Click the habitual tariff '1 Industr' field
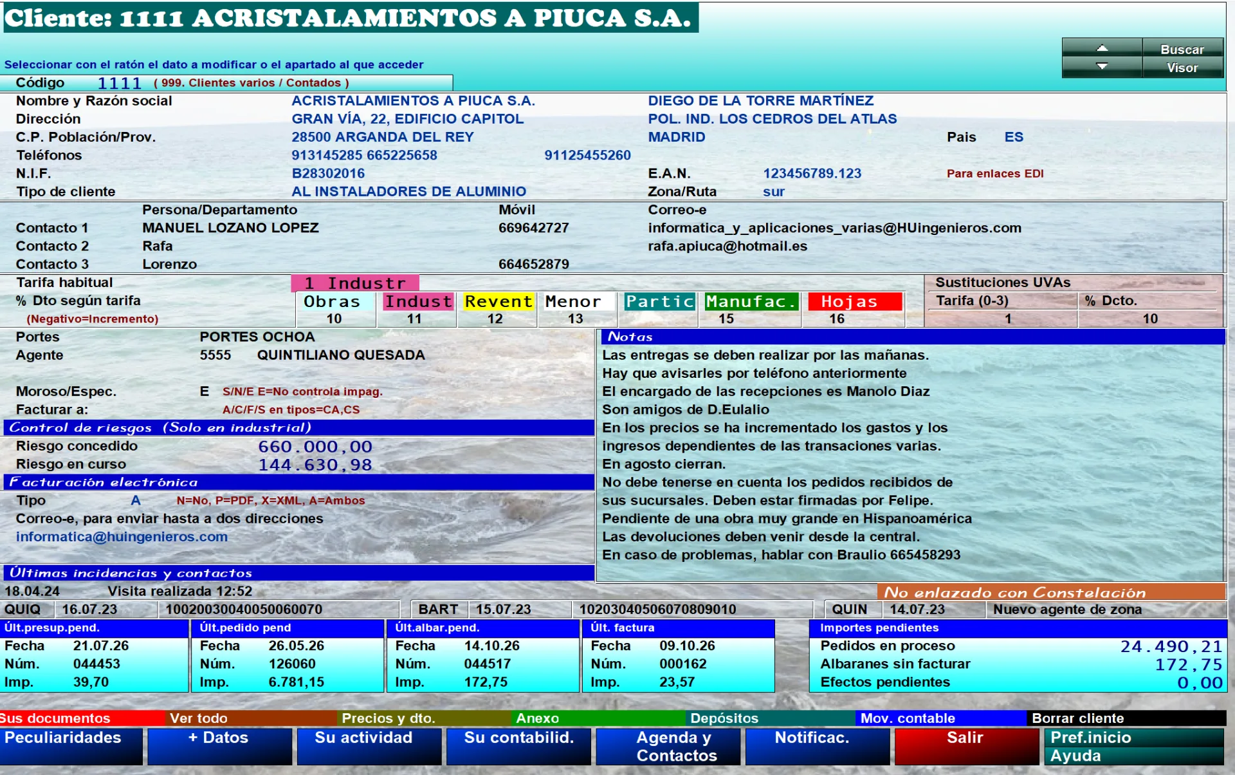 click(354, 283)
